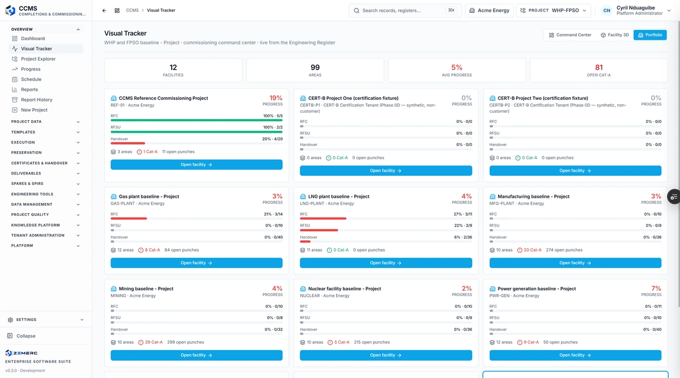Click the grid apps icon beside CCMS breadcrumb
Screen dimensions: 680x378
pyautogui.click(x=117, y=10)
